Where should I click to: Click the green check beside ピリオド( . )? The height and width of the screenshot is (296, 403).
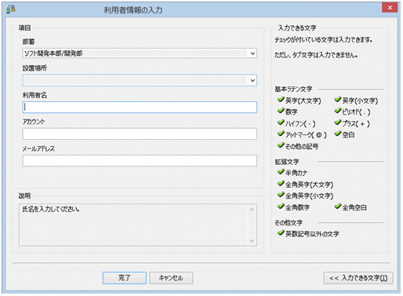coord(338,111)
